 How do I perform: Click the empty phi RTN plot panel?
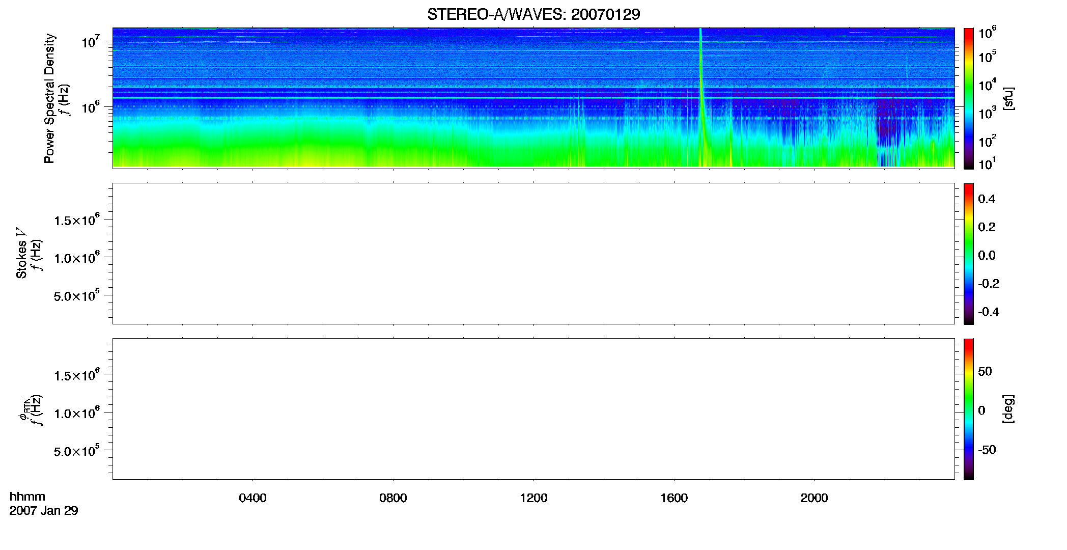[x=533, y=409]
